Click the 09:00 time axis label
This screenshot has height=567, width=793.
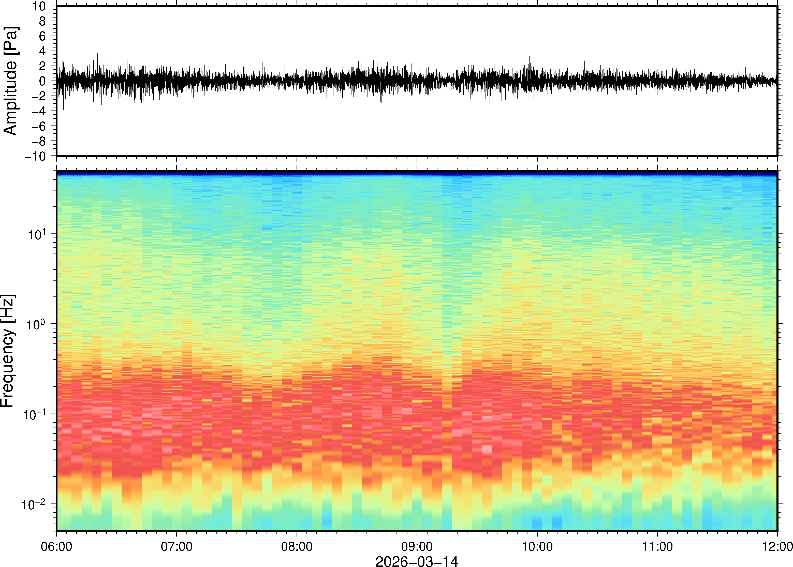(x=417, y=546)
